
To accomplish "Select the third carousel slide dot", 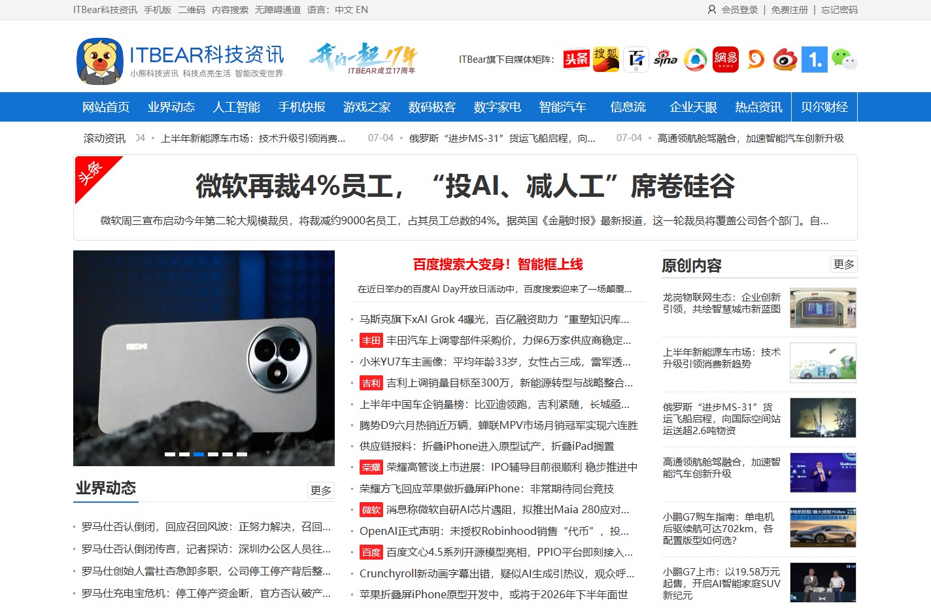I will tap(199, 454).
